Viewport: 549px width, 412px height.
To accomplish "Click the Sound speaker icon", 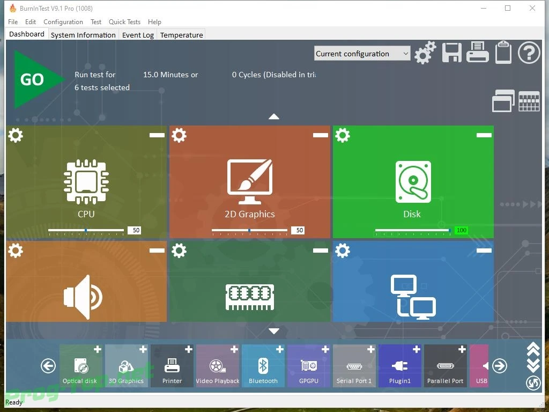I will pyautogui.click(x=83, y=297).
